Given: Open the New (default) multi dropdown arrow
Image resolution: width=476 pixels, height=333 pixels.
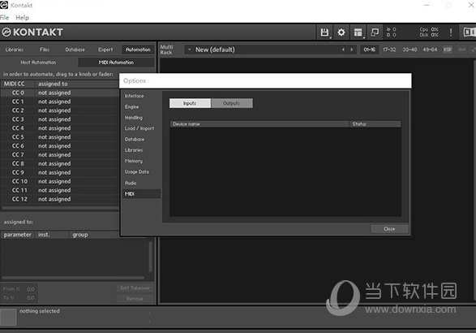Looking at the screenshot, I should tap(189, 50).
